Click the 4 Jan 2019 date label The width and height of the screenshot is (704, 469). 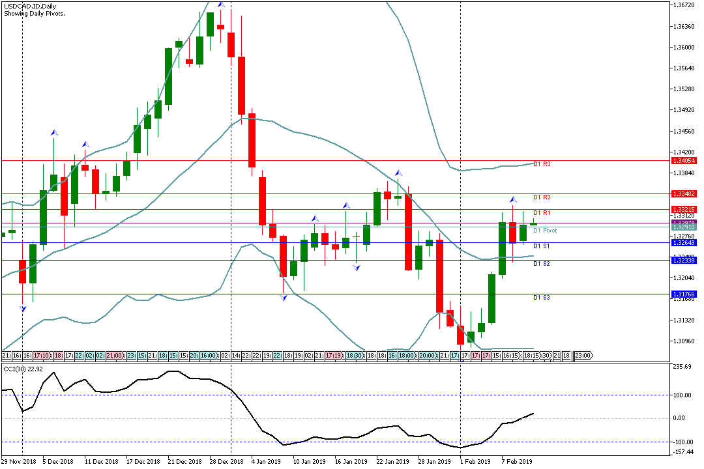click(266, 462)
